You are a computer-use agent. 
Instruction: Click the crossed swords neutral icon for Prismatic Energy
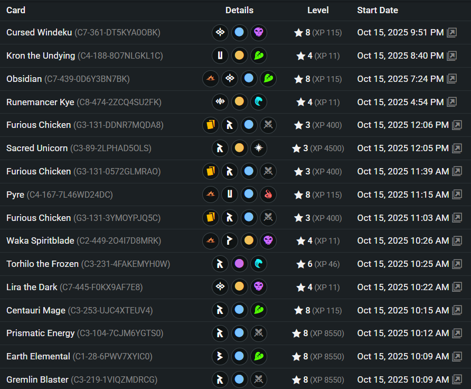pyautogui.click(x=259, y=334)
